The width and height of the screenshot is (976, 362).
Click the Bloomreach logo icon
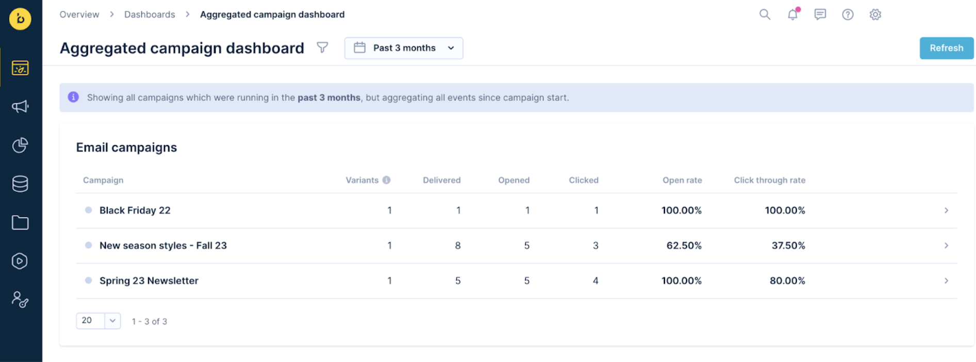point(20,19)
